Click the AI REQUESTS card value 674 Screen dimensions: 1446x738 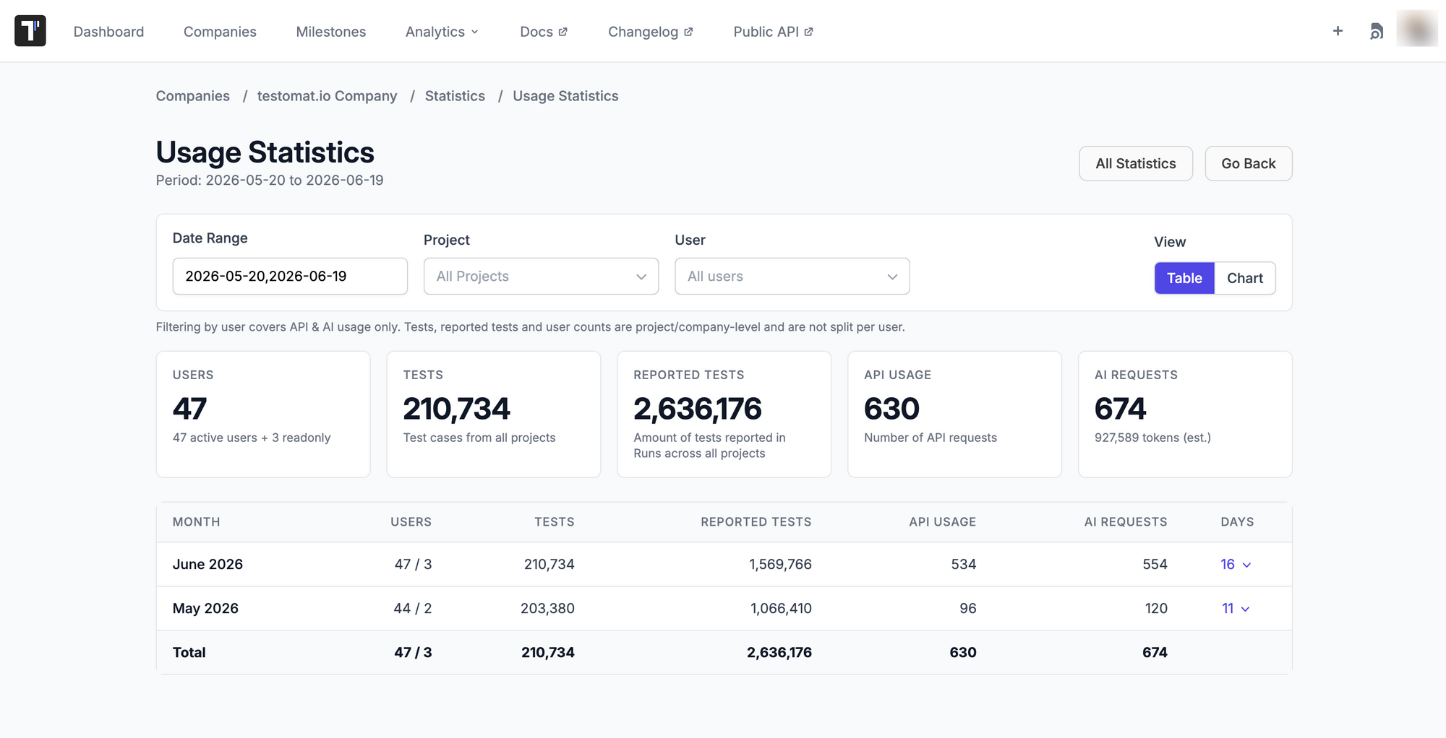1121,409
